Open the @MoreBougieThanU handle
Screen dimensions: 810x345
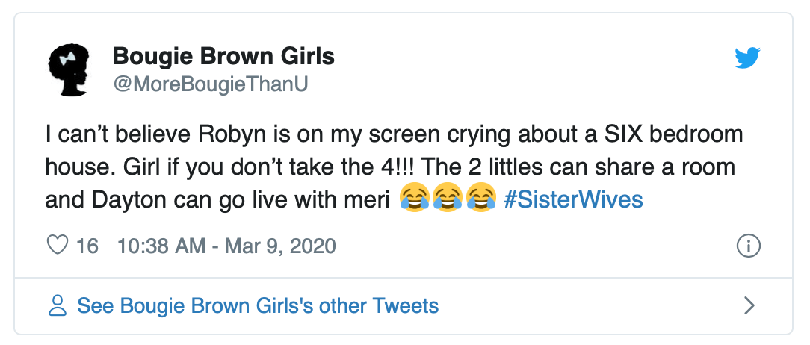(x=210, y=84)
